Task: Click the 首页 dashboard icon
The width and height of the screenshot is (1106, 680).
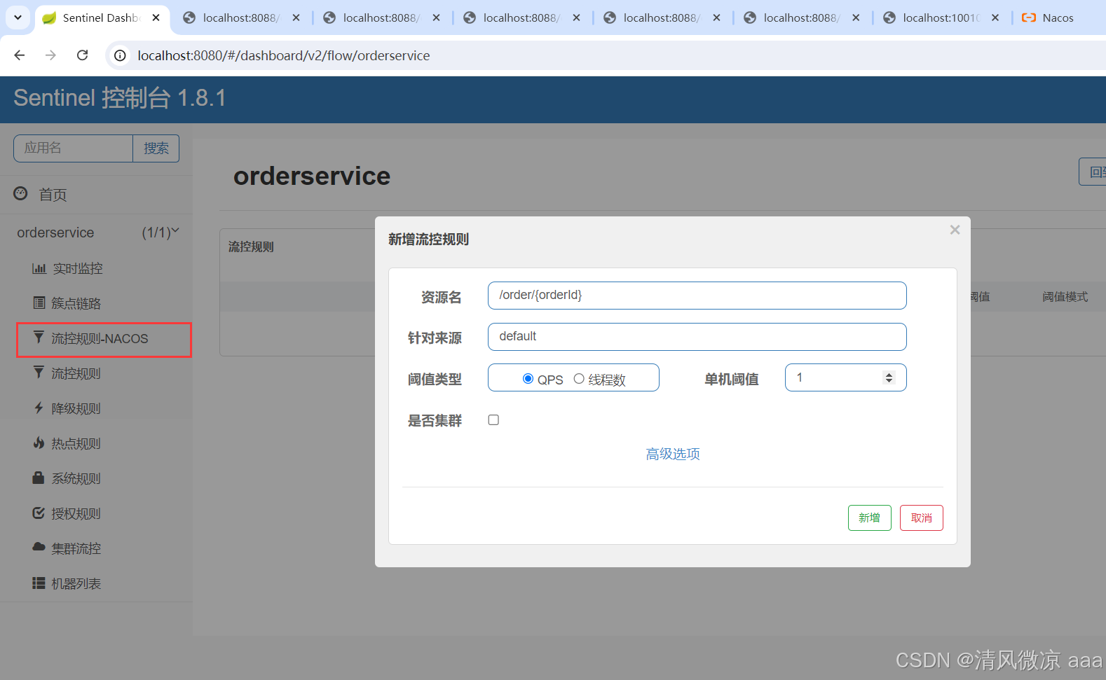Action: [21, 193]
